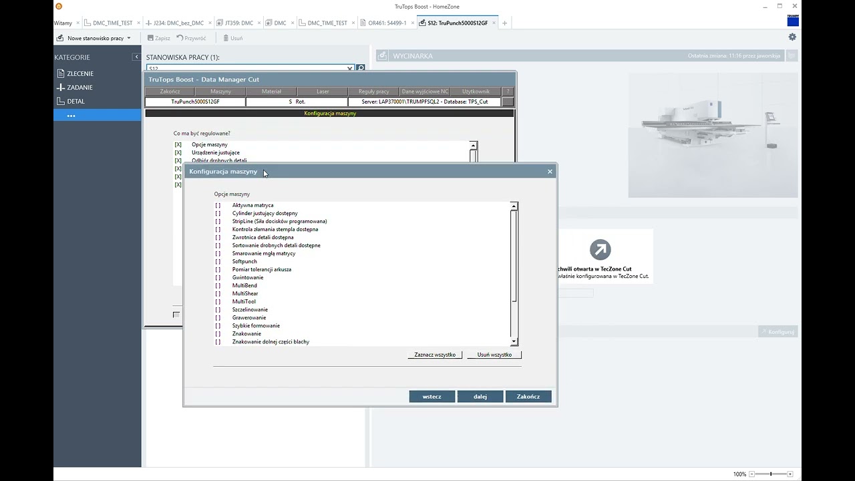Click the small gray square after the database field
The height and width of the screenshot is (481, 855).
508,102
